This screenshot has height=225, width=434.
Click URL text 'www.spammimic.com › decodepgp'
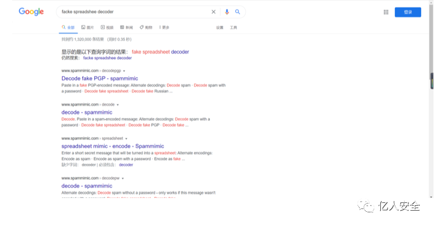(91, 71)
